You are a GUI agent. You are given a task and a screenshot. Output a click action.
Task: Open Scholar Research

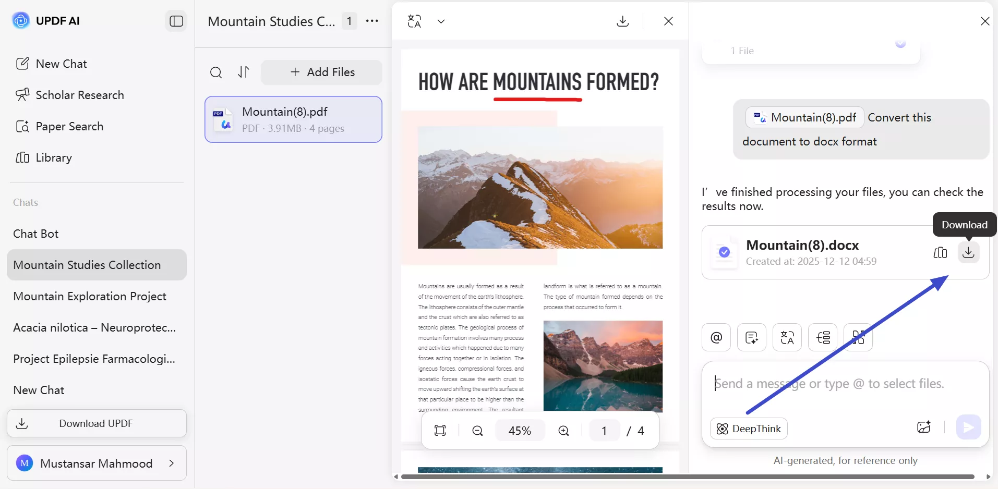point(70,95)
